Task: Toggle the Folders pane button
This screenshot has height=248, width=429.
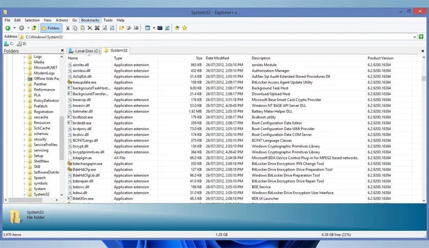Action: (51, 28)
